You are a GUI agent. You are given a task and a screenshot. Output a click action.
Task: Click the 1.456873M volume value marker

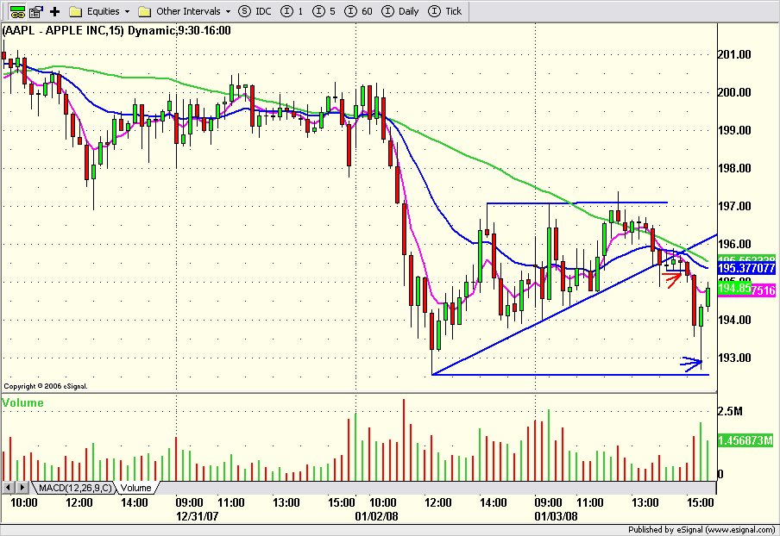745,440
